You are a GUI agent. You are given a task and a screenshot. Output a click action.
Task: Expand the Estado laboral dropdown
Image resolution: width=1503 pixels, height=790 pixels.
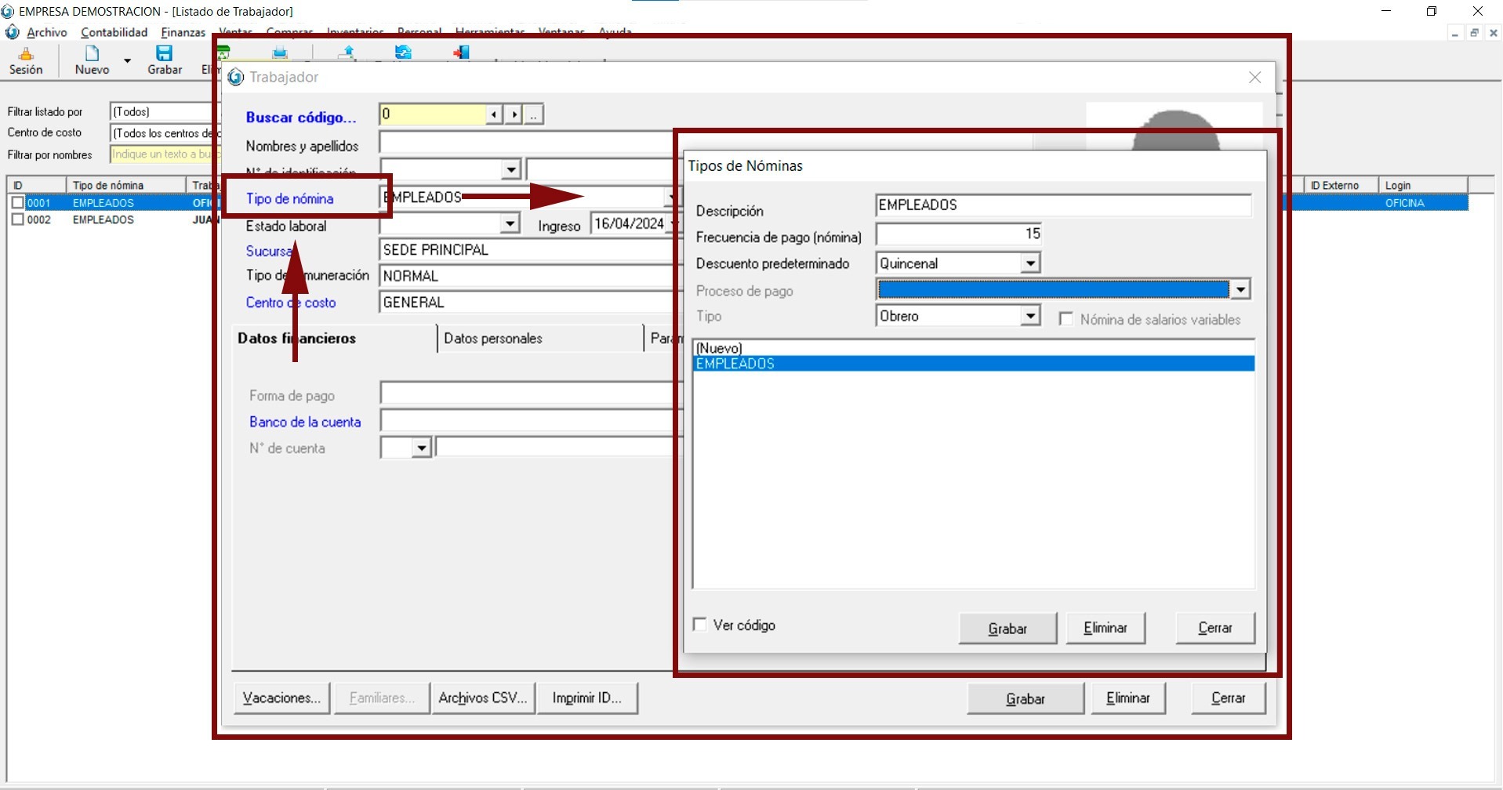[510, 224]
